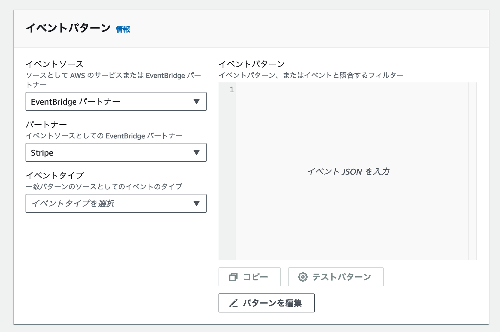Click the イベント JSON を入力 editor area
Image resolution: width=500 pixels, height=332 pixels.
tap(352, 171)
